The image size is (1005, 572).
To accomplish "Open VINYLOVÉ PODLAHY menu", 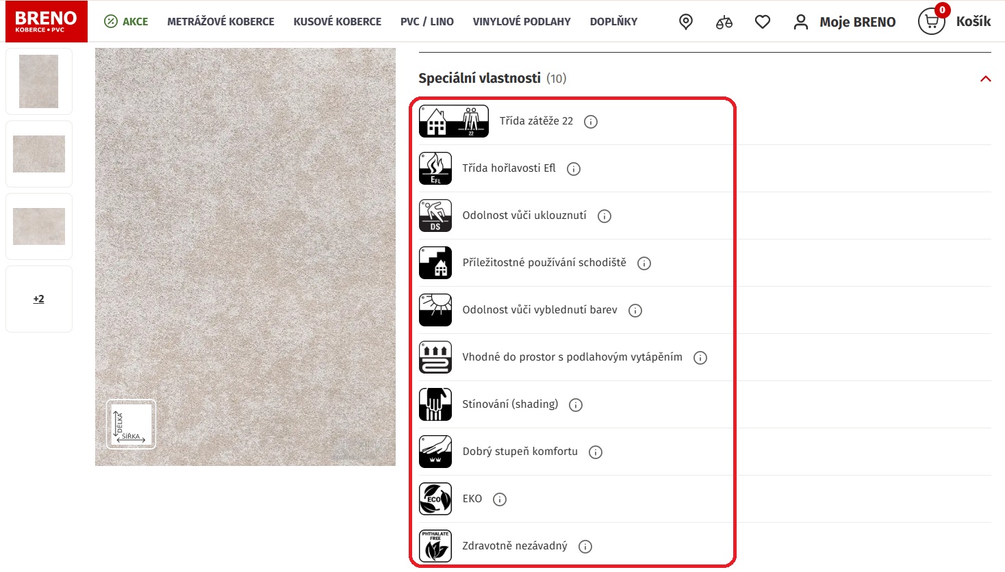I will coord(522,22).
